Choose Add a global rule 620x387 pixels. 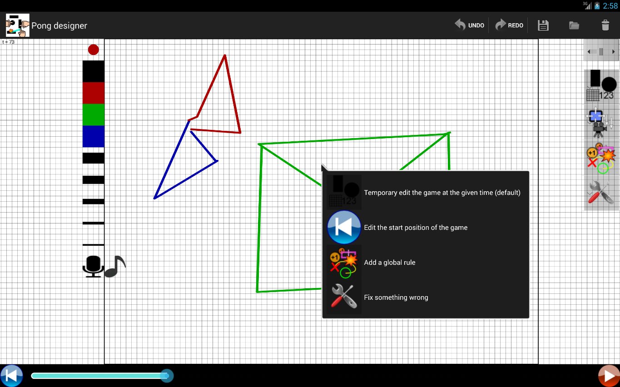point(426,263)
